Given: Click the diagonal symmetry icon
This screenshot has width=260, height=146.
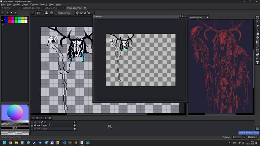Looking at the screenshot, I should tap(85, 13).
